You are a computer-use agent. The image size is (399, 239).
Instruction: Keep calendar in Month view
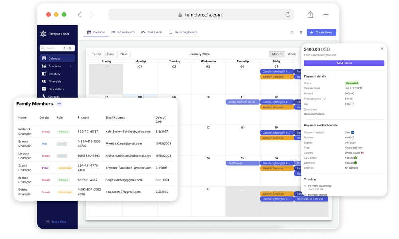click(277, 54)
